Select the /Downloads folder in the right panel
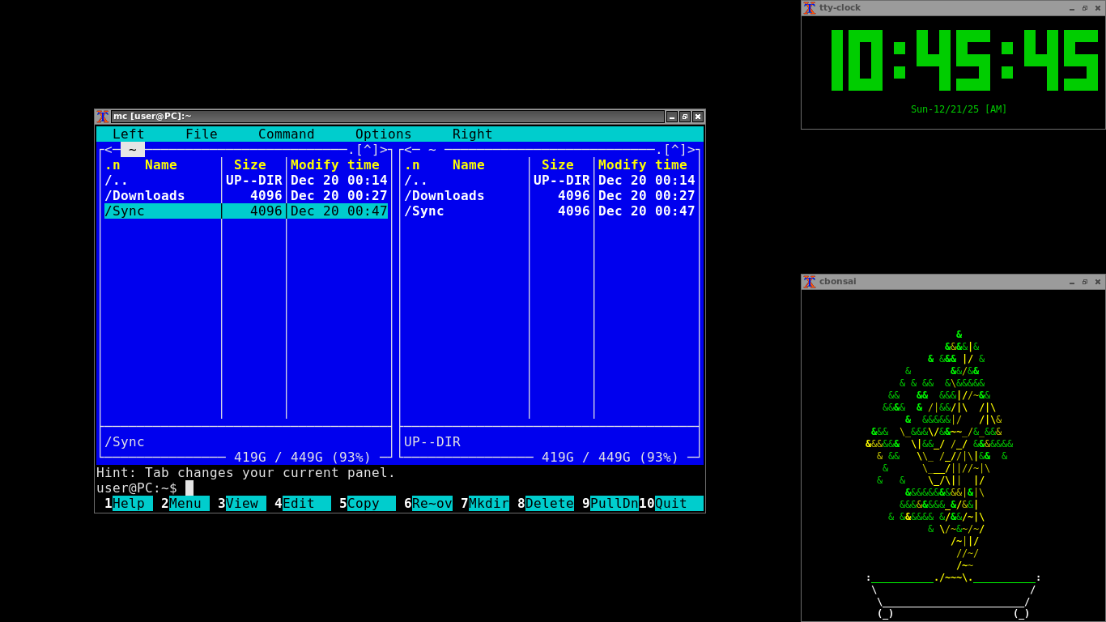This screenshot has height=622, width=1106. click(x=550, y=195)
